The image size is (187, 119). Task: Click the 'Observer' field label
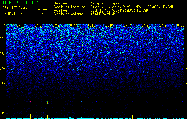click(x=60, y=3)
